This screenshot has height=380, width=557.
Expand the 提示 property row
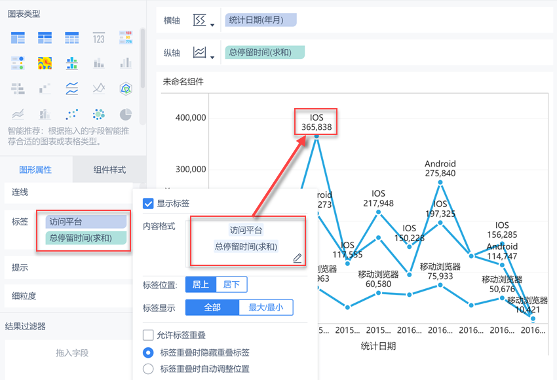(x=69, y=267)
